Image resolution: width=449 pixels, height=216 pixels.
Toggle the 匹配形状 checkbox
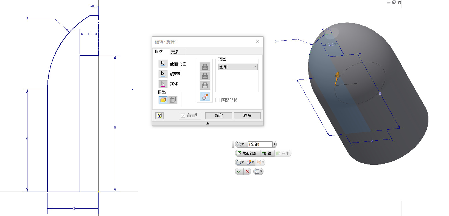click(x=218, y=100)
